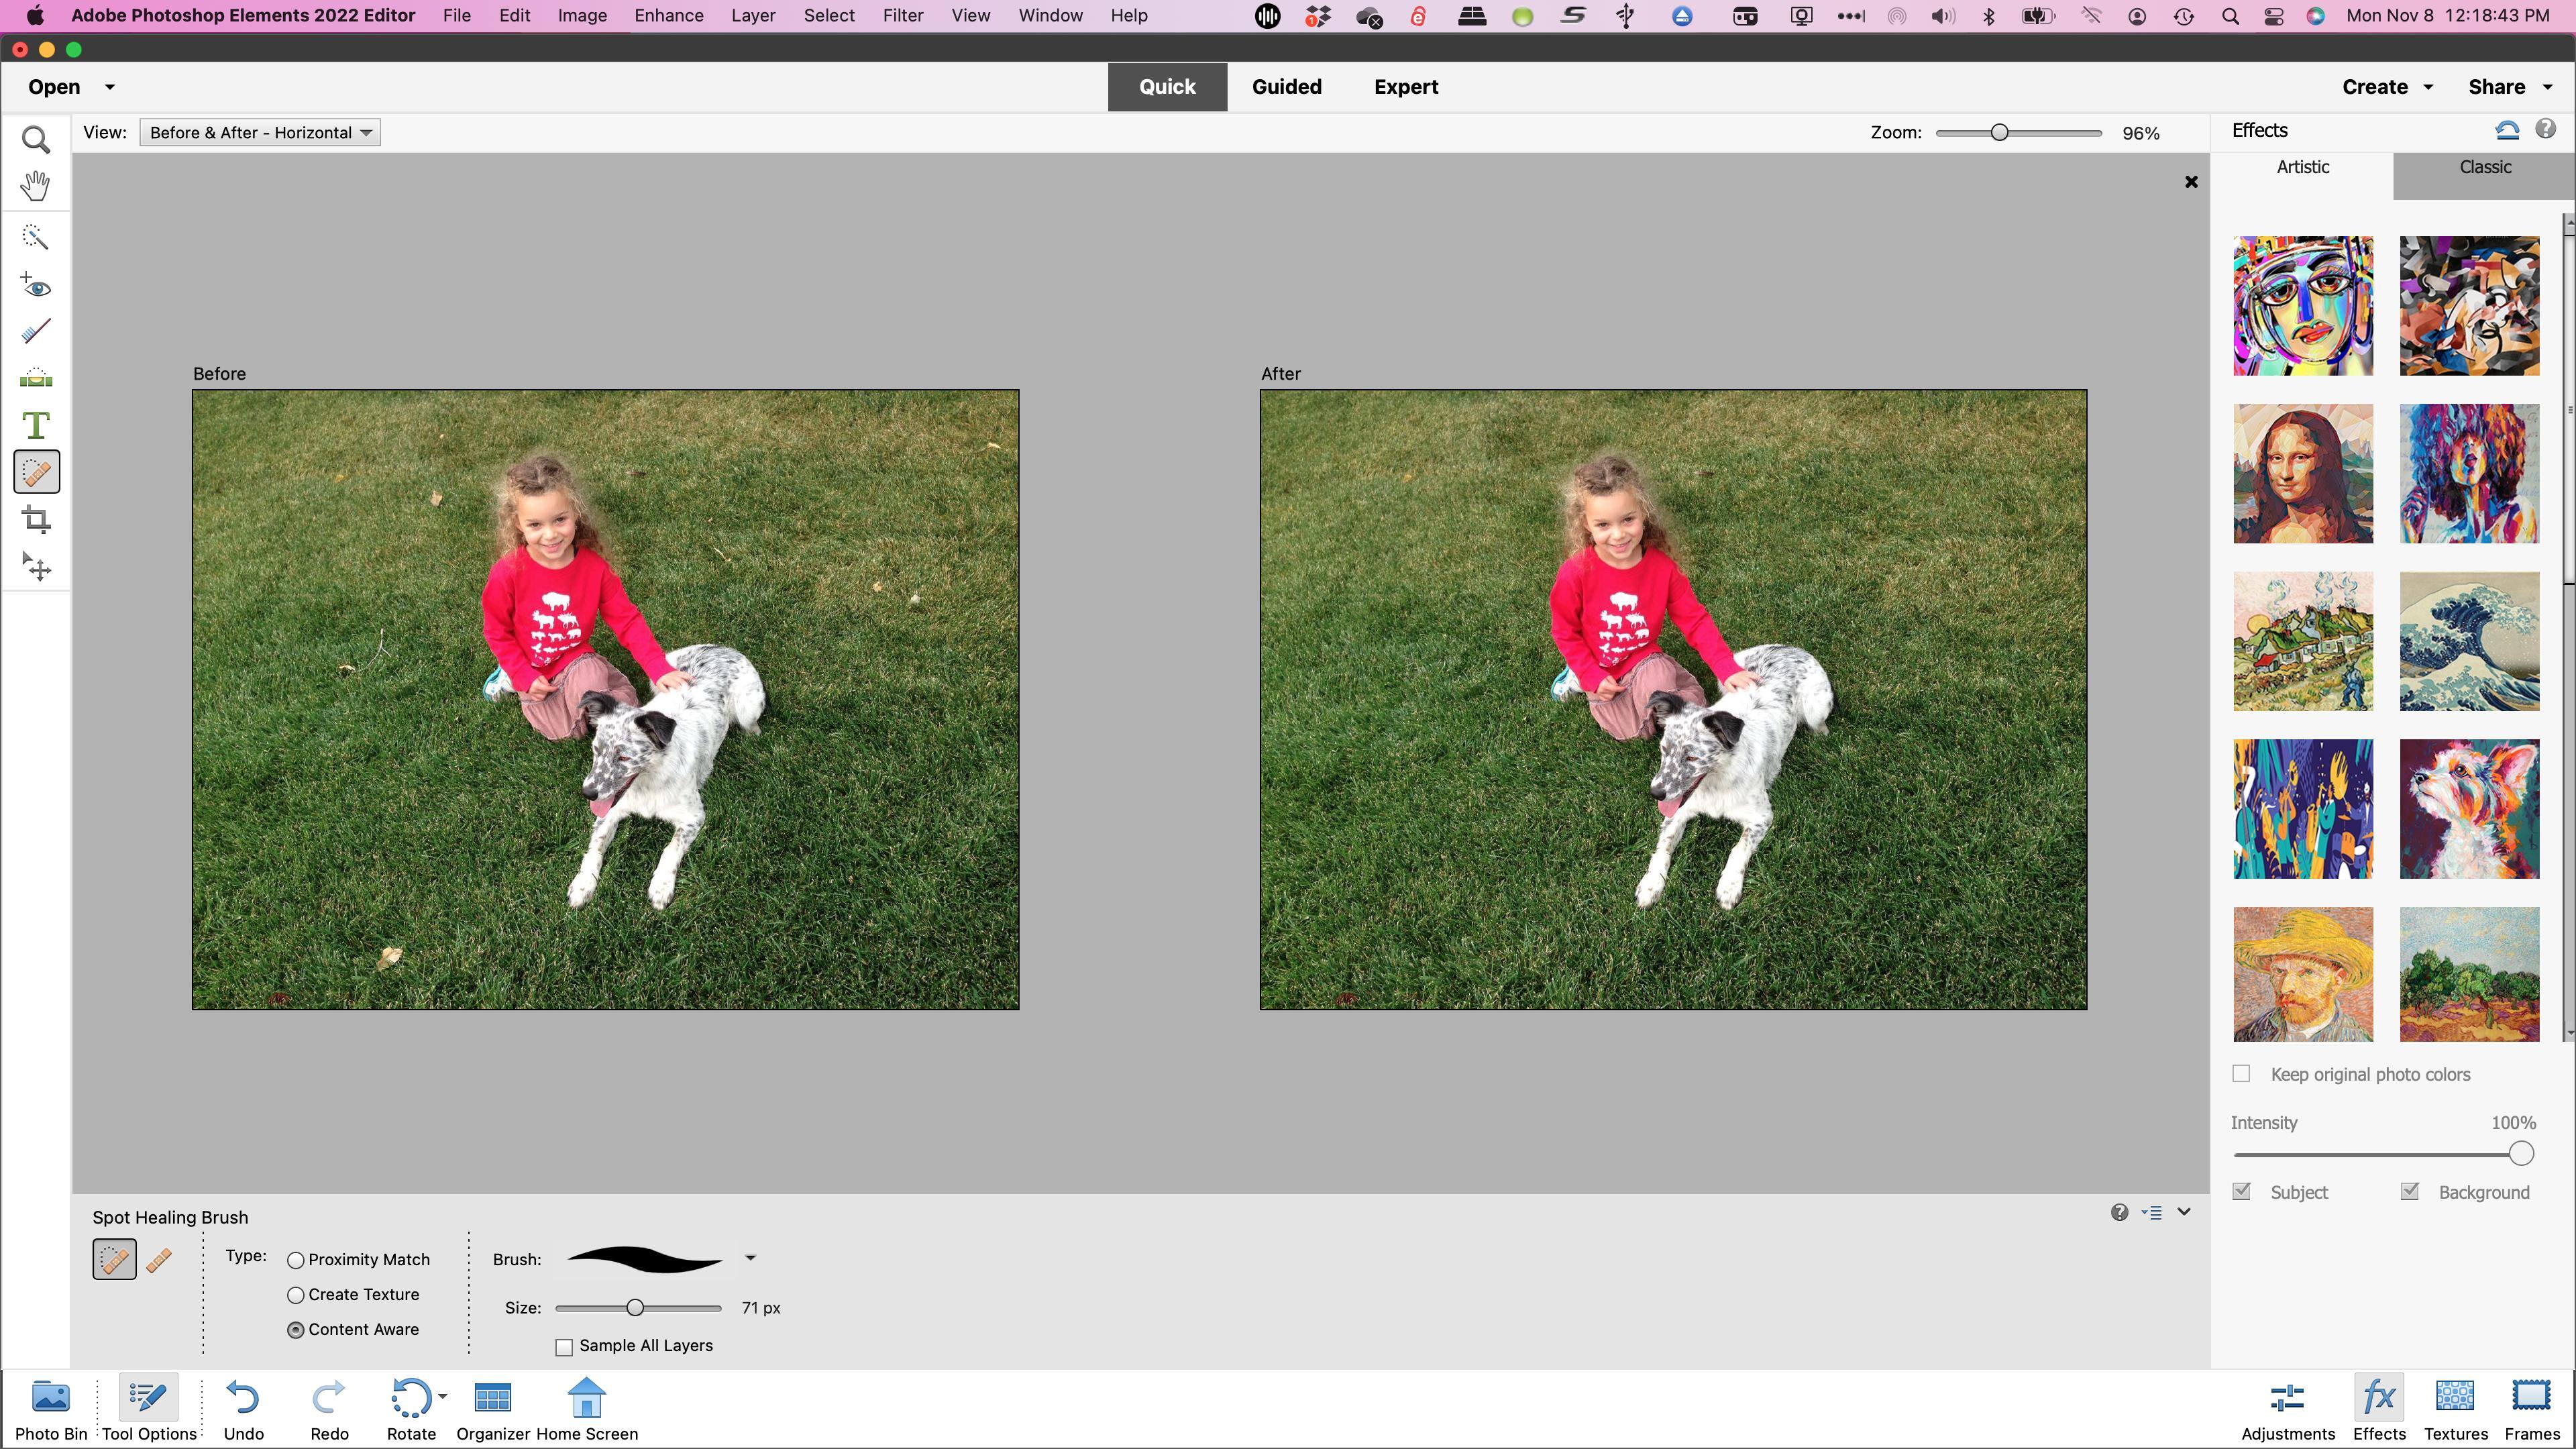Check Keep original photo colors
This screenshot has height=1449, width=2576.
point(2241,1074)
